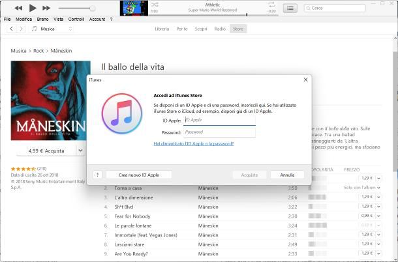
Task: Open the Modifica menu
Action: coord(24,20)
